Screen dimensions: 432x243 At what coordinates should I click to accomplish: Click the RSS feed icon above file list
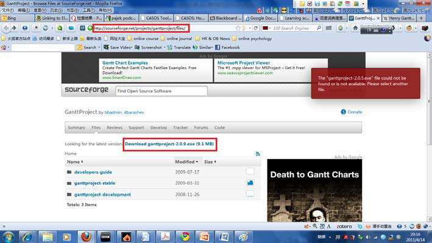(258, 154)
